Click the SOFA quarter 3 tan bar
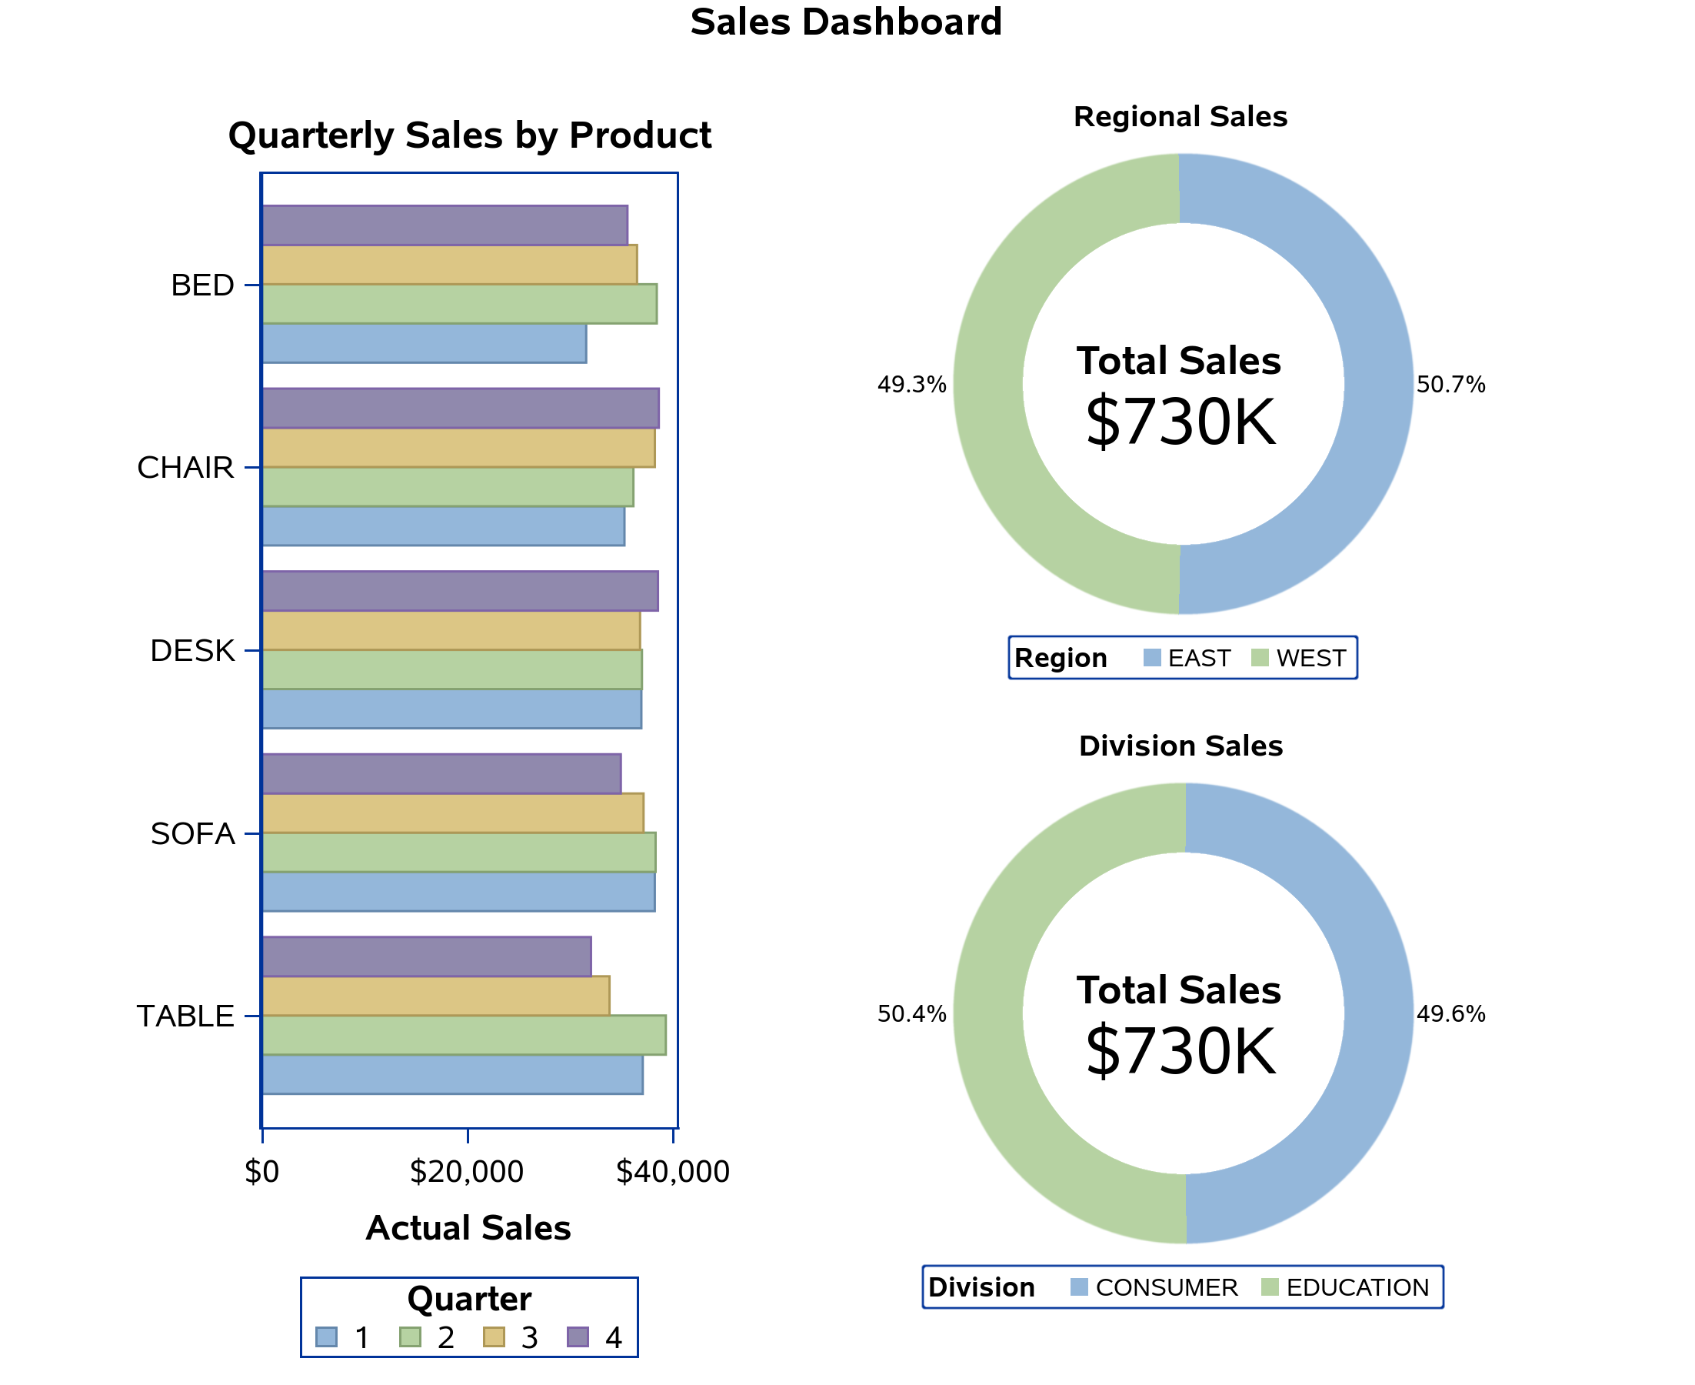 point(454,814)
